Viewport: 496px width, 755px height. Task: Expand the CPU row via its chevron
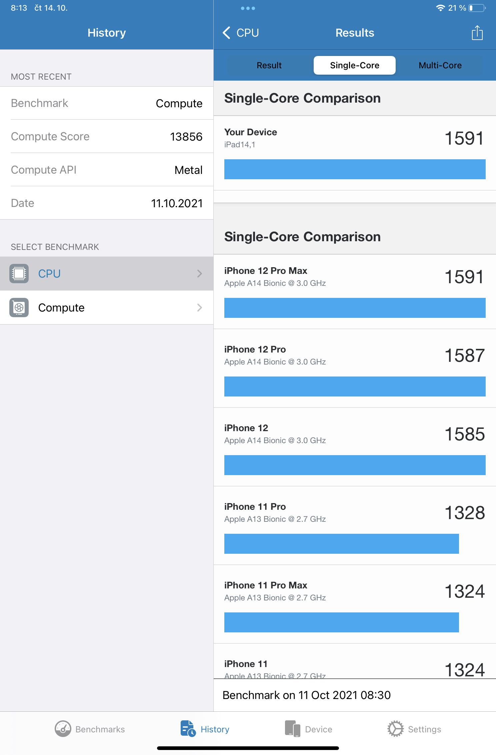pyautogui.click(x=199, y=273)
